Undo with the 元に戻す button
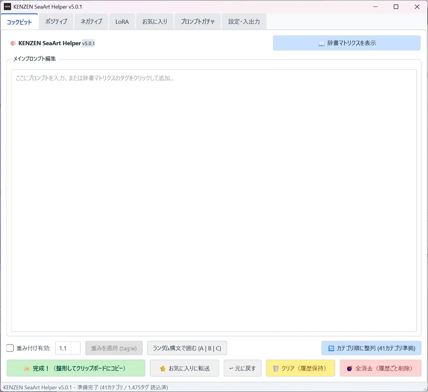 tap(242, 368)
